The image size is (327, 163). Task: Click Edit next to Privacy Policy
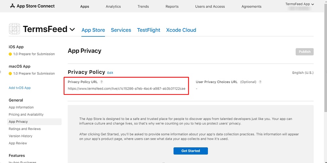pyautogui.click(x=110, y=73)
